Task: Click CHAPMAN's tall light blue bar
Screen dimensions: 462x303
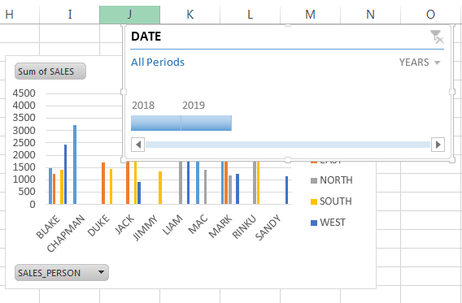Action: (75, 164)
